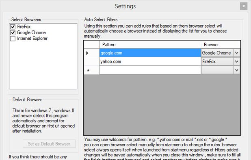This screenshot has width=251, height=160.
Task: Open browser dropdown in the new empty row
Action: [x=237, y=70]
